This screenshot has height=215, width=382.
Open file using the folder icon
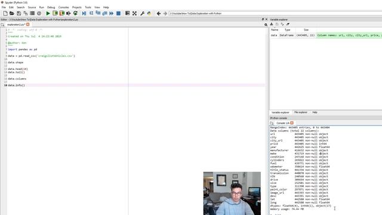(12, 13)
